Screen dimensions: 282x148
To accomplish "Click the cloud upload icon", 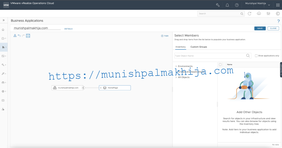I will click(x=259, y=14).
